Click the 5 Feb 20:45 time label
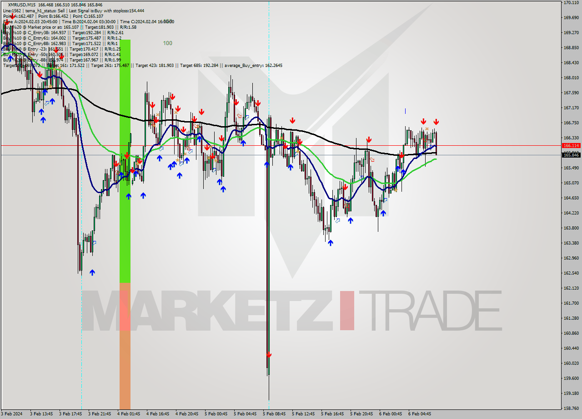The height and width of the screenshot is (419, 582). tap(361, 414)
